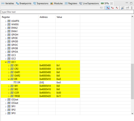Switch to the Registers tab
This screenshot has height=121, width=134.
pos(71,3)
